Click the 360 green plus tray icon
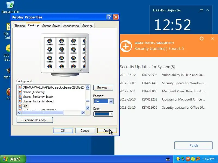218x163 pixels. pos(193,159)
